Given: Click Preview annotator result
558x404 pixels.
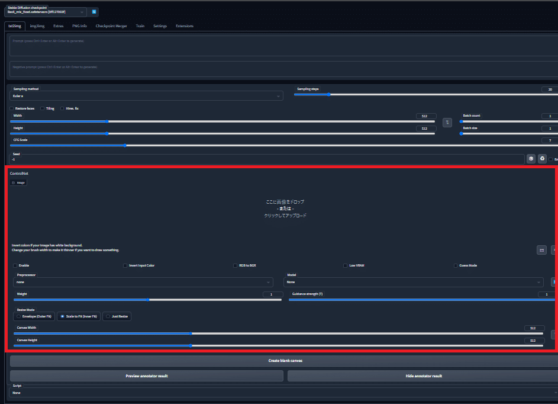Looking at the screenshot, I should (x=147, y=376).
